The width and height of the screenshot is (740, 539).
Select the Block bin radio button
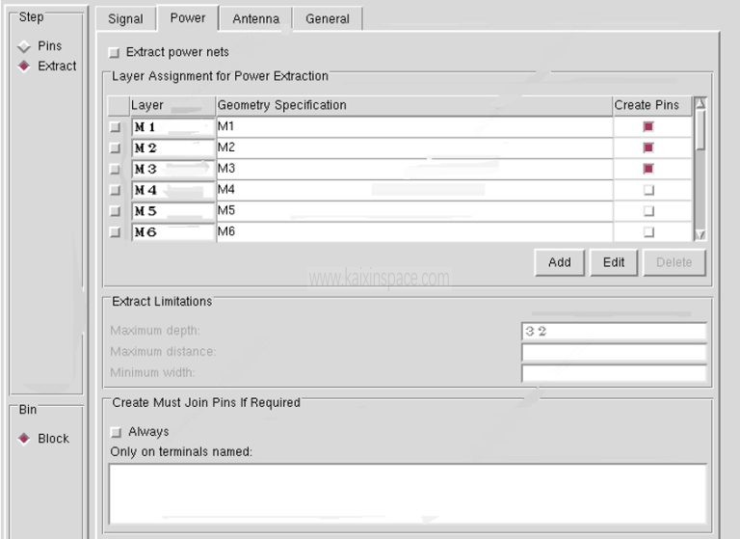pos(24,439)
